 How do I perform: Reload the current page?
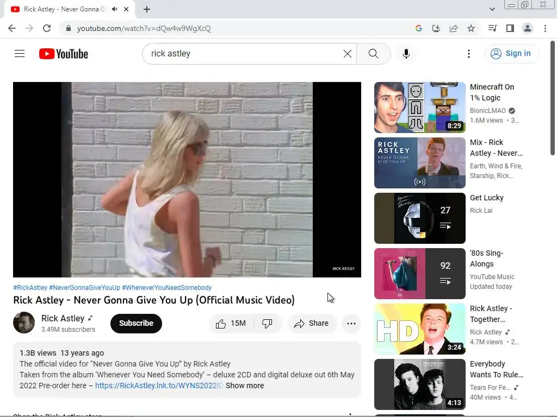[x=47, y=28]
